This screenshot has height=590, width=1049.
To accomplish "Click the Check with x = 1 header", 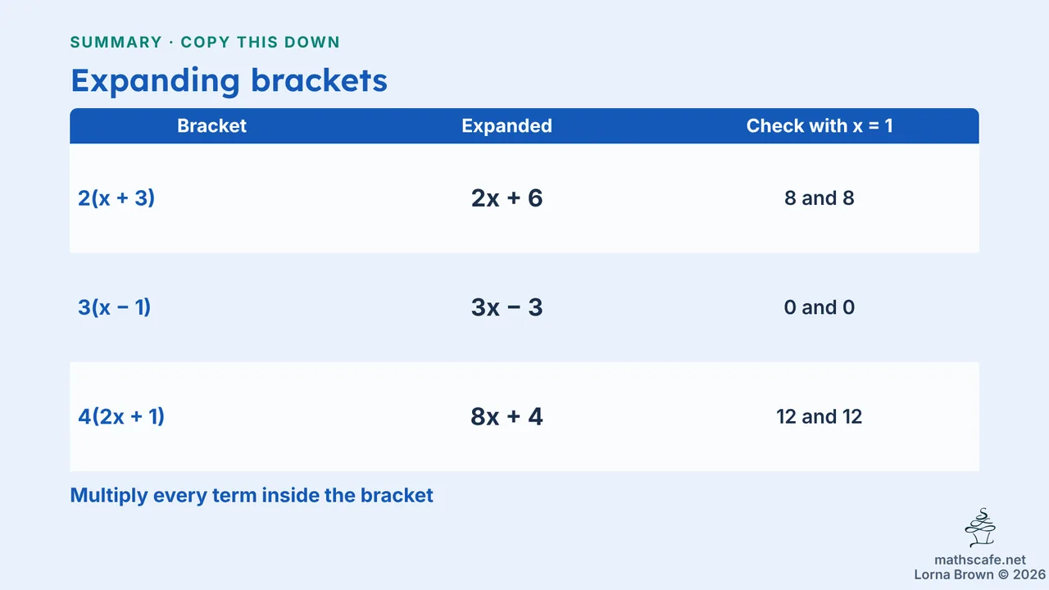I will click(x=820, y=126).
